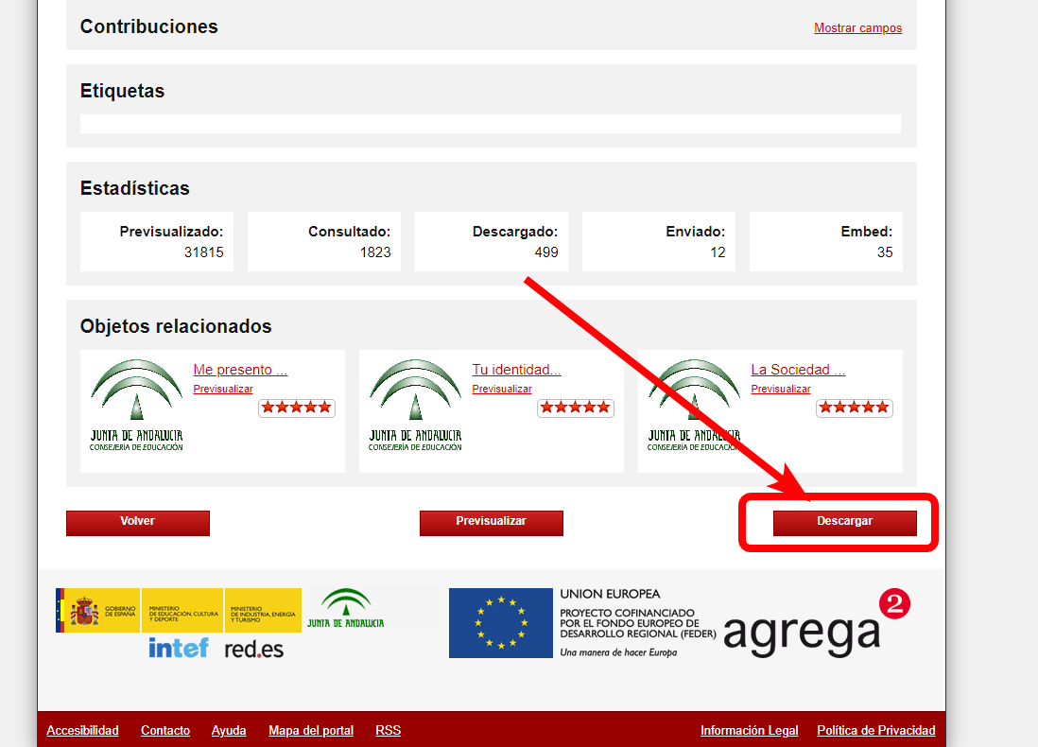Image resolution: width=1038 pixels, height=747 pixels.
Task: Click the European Union flag logo
Action: tap(500, 623)
